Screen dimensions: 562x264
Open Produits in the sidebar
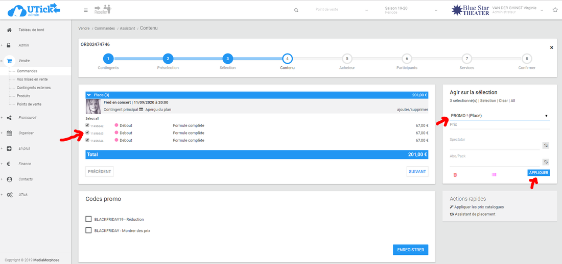point(24,96)
